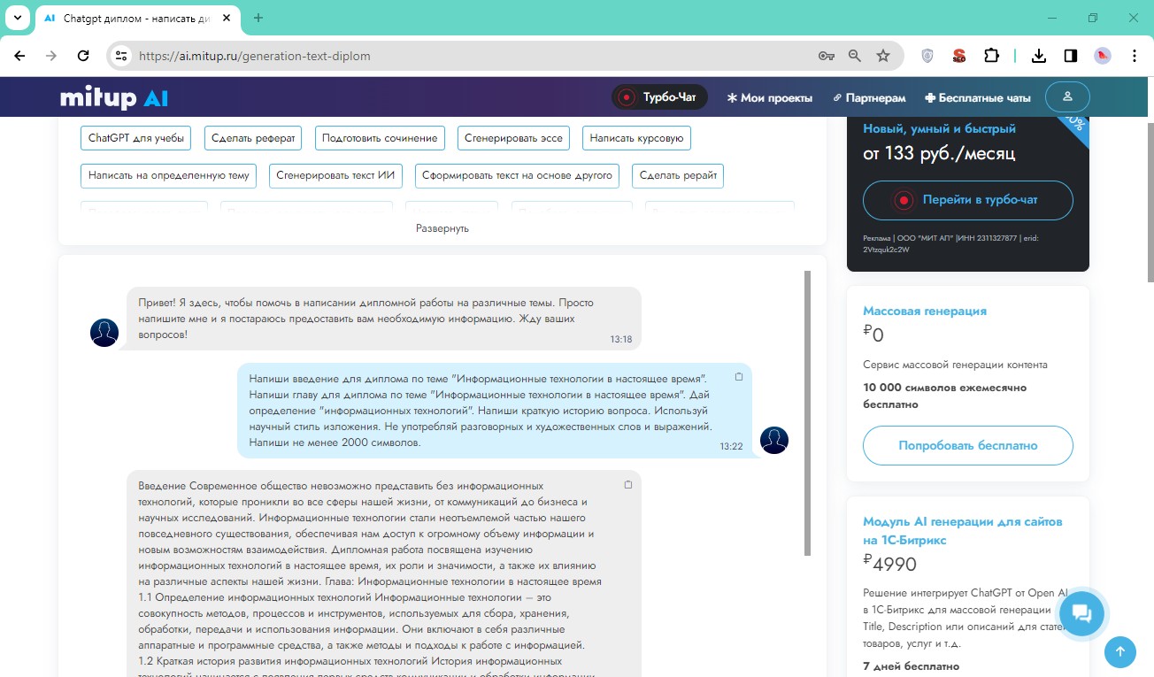Reload the current page
This screenshot has height=677, width=1154.
83,56
